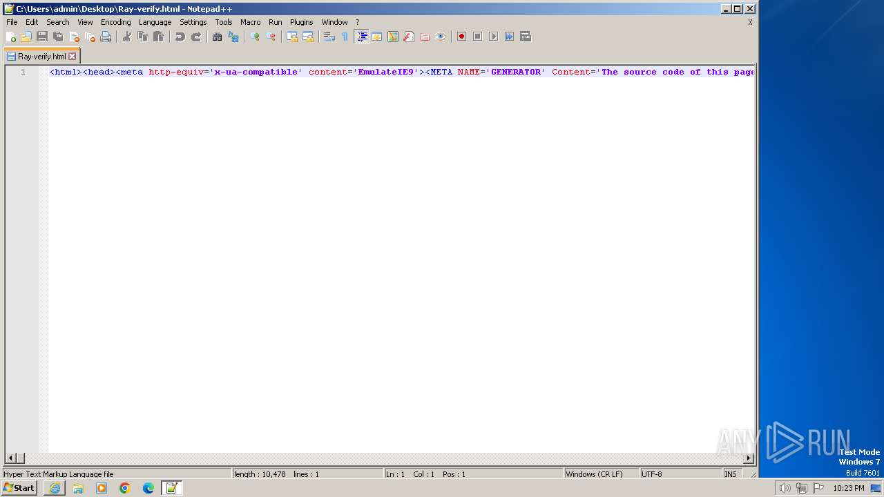This screenshot has width=884, height=497.
Task: Open Folder as Workspace icon
Action: tap(425, 37)
